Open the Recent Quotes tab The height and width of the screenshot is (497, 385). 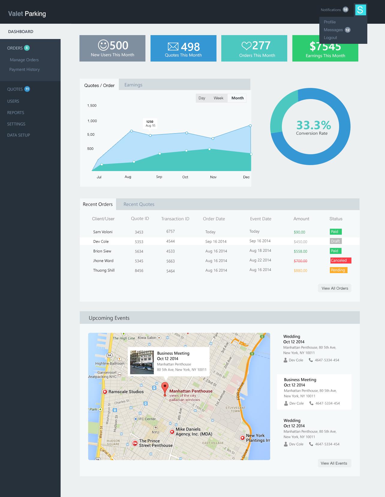click(x=139, y=204)
